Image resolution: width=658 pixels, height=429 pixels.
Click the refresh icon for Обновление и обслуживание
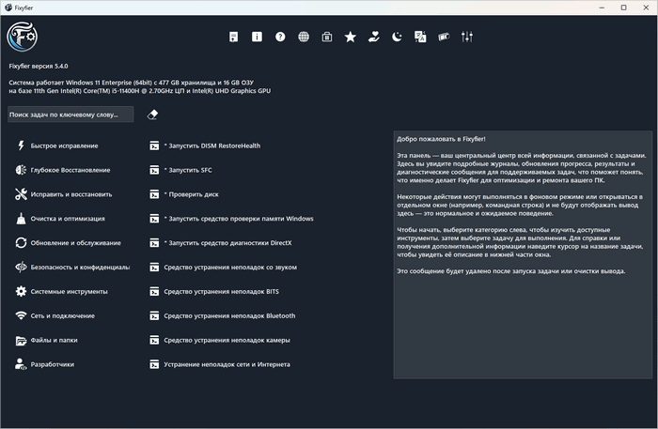tap(21, 242)
